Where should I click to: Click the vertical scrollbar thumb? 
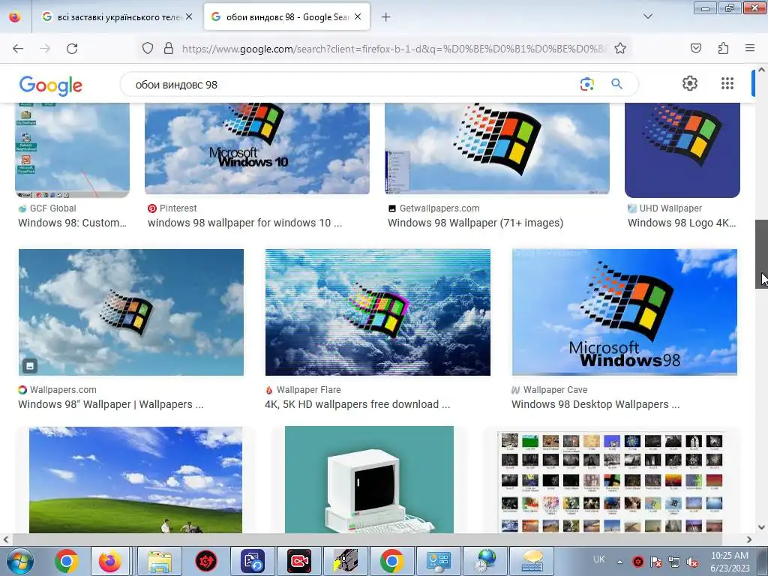click(761, 253)
